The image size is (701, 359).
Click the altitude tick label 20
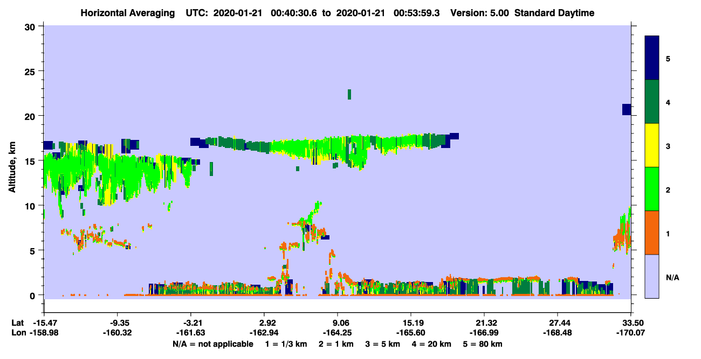click(x=31, y=116)
